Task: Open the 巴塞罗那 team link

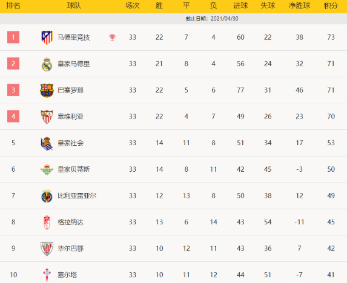Action: [71, 90]
